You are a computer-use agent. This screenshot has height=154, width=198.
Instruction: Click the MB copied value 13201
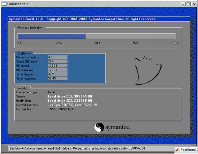[57, 66]
